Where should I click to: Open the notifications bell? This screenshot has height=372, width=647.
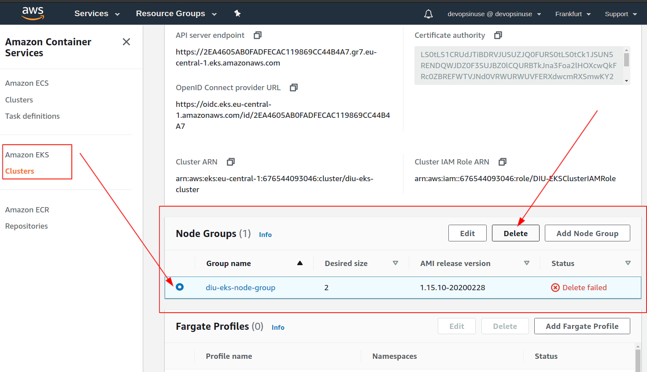click(428, 14)
